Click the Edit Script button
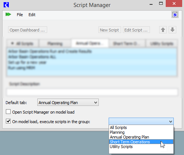Viewport: 184px width, 155px height. 136,30
